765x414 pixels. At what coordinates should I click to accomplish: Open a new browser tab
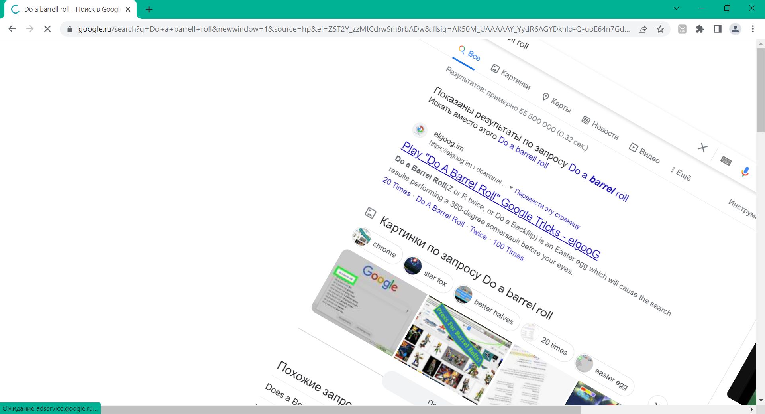tap(149, 9)
